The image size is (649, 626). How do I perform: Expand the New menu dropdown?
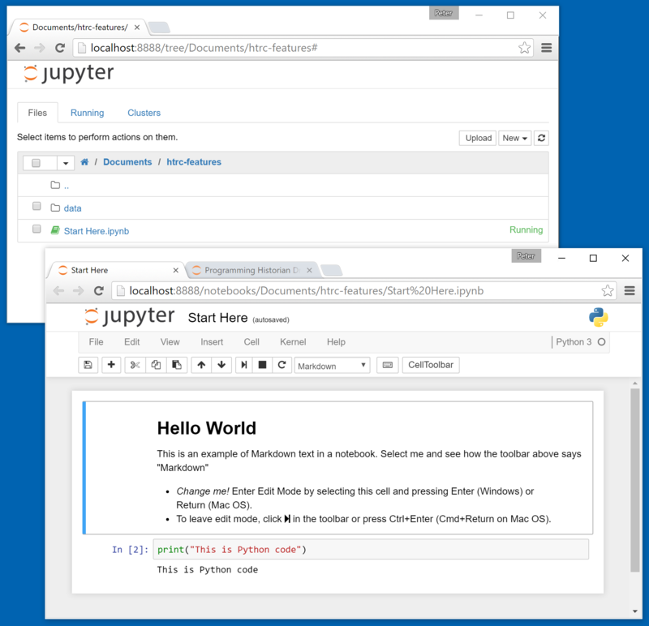[x=514, y=138]
